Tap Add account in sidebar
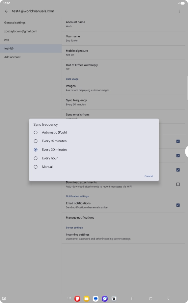 31,57
